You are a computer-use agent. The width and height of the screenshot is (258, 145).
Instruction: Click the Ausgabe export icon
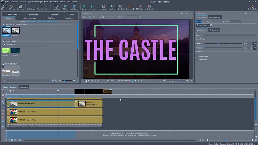(x=103, y=6)
